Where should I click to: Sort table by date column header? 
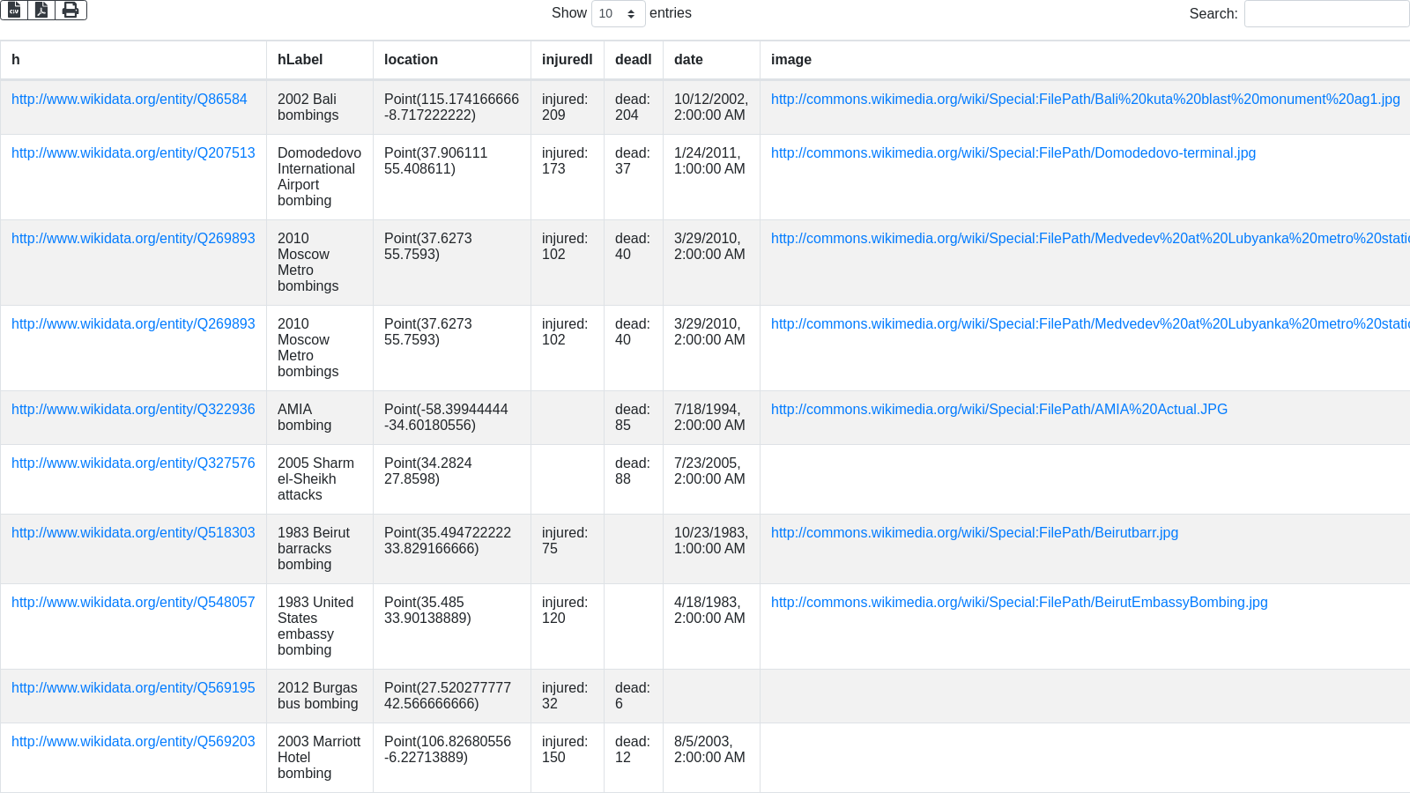click(688, 60)
